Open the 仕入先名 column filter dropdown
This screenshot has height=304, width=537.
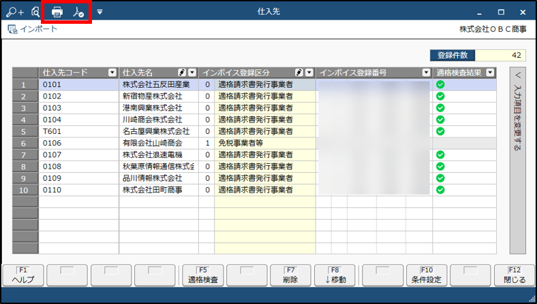(x=192, y=73)
